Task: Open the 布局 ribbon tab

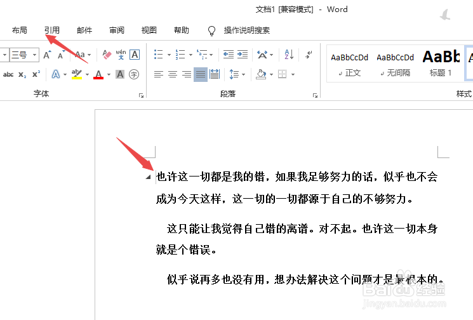Action: pyautogui.click(x=20, y=30)
